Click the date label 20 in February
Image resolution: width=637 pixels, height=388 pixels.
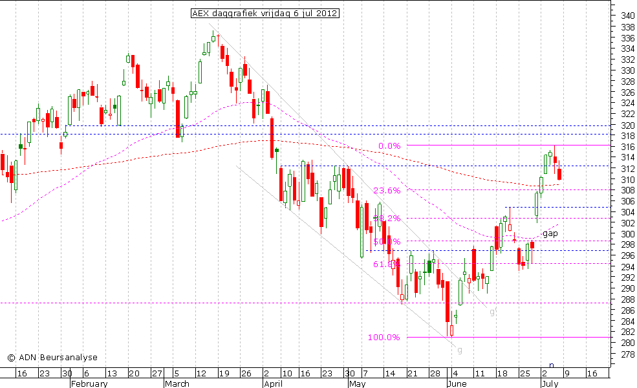pos(134,373)
